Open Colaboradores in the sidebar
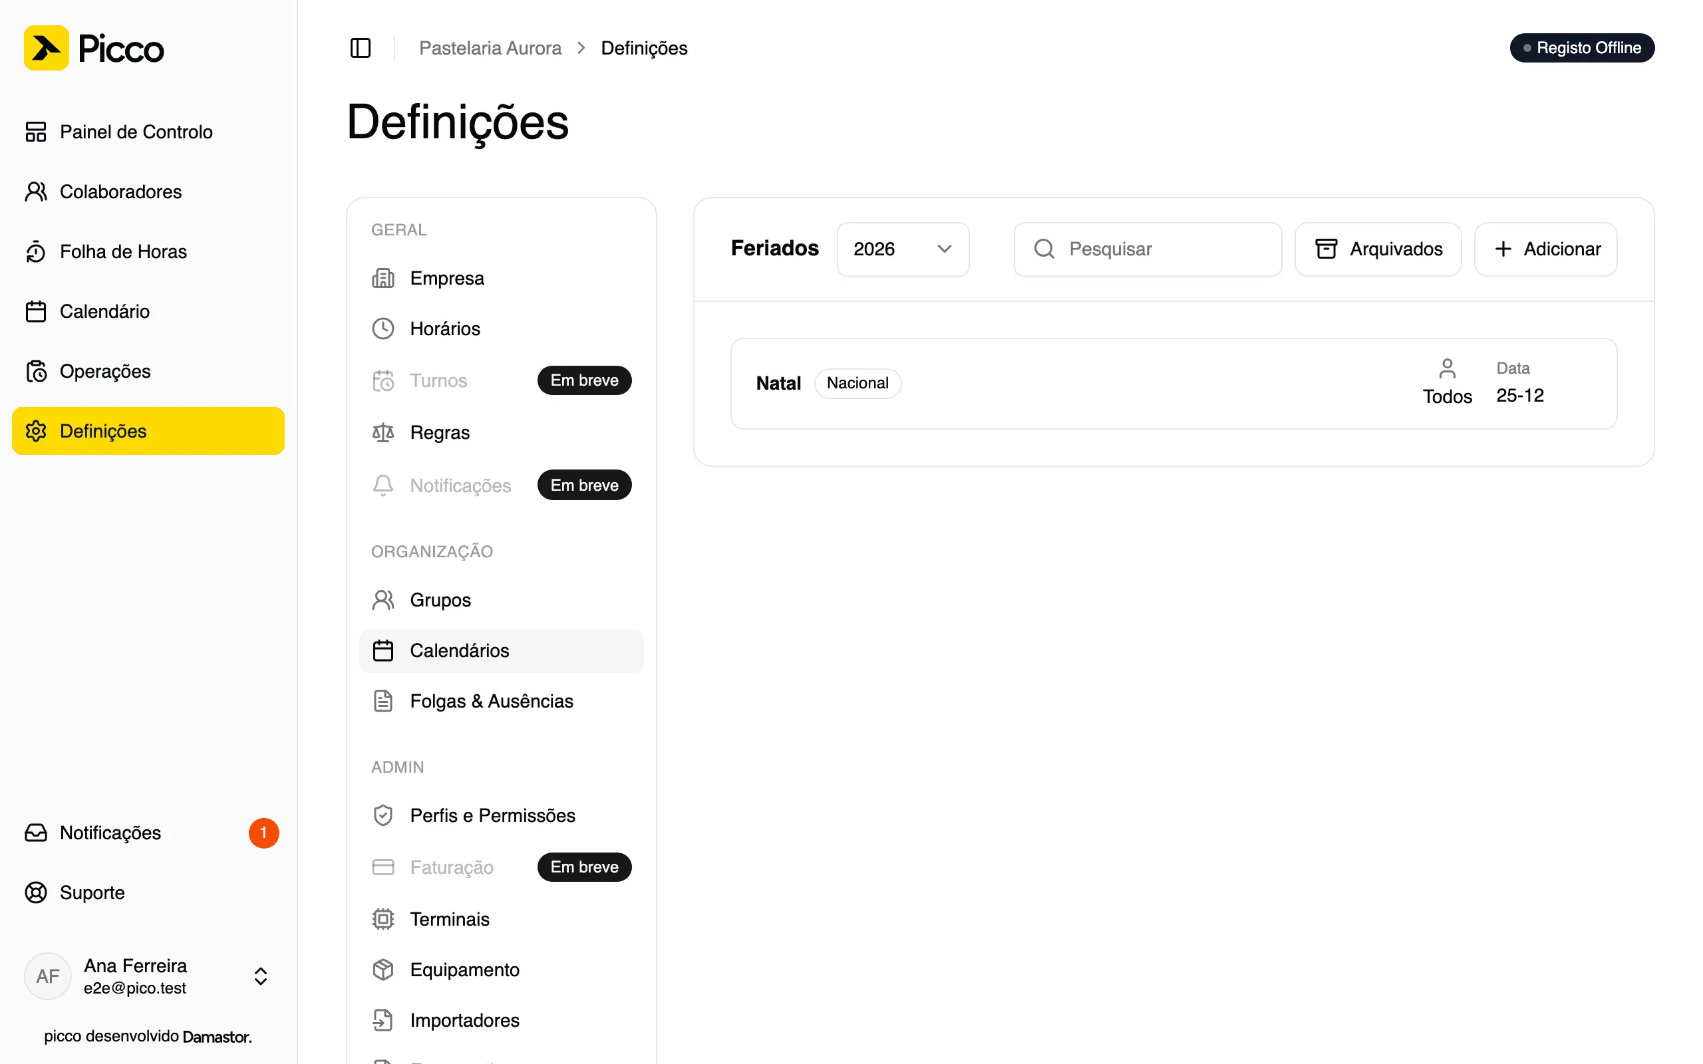Image resolution: width=1703 pixels, height=1064 pixels. tap(148, 192)
